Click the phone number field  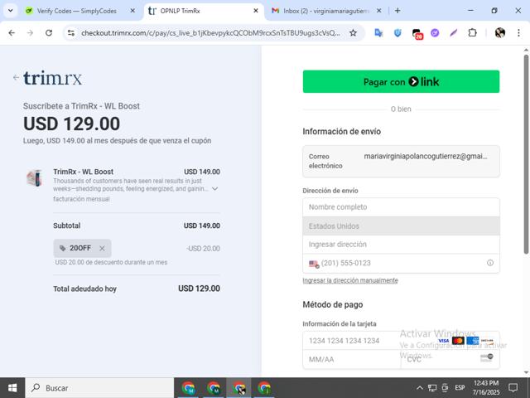[401, 264]
